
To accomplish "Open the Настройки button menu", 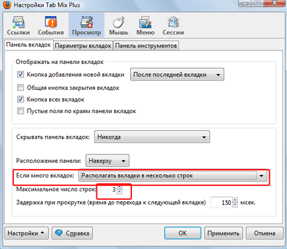I will pyautogui.click(x=27, y=233).
